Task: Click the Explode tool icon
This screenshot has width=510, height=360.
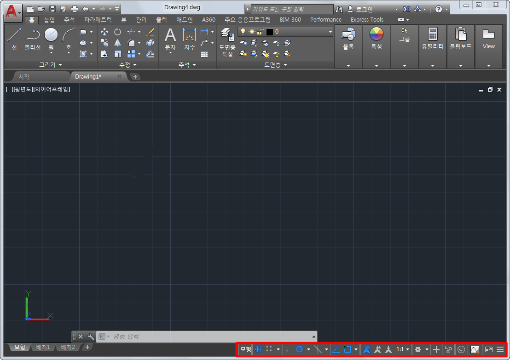Action: pyautogui.click(x=150, y=43)
